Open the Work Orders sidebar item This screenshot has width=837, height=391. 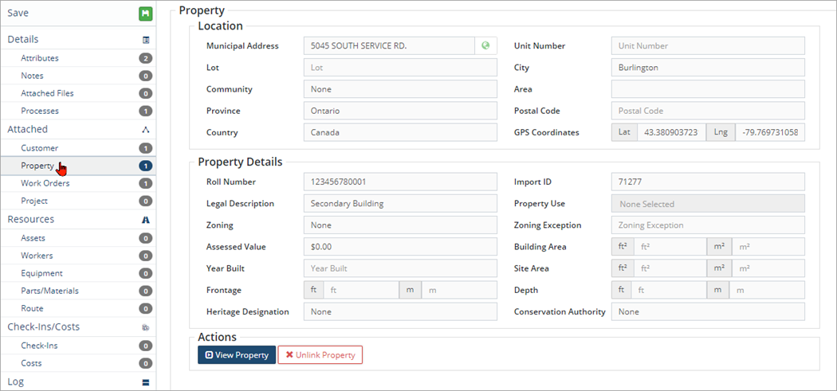click(x=45, y=183)
